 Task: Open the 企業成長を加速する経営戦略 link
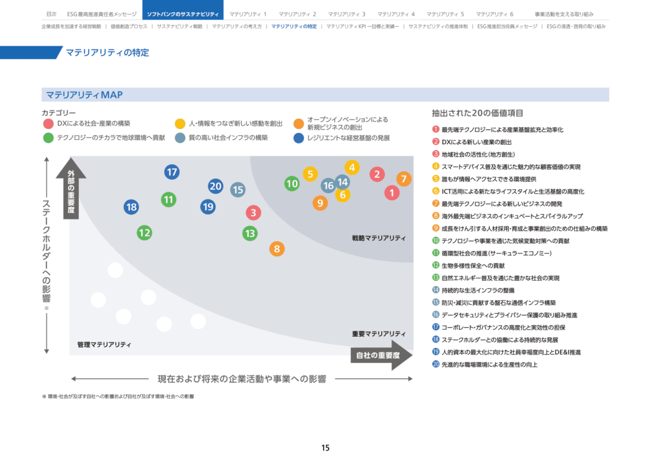[x=71, y=27]
